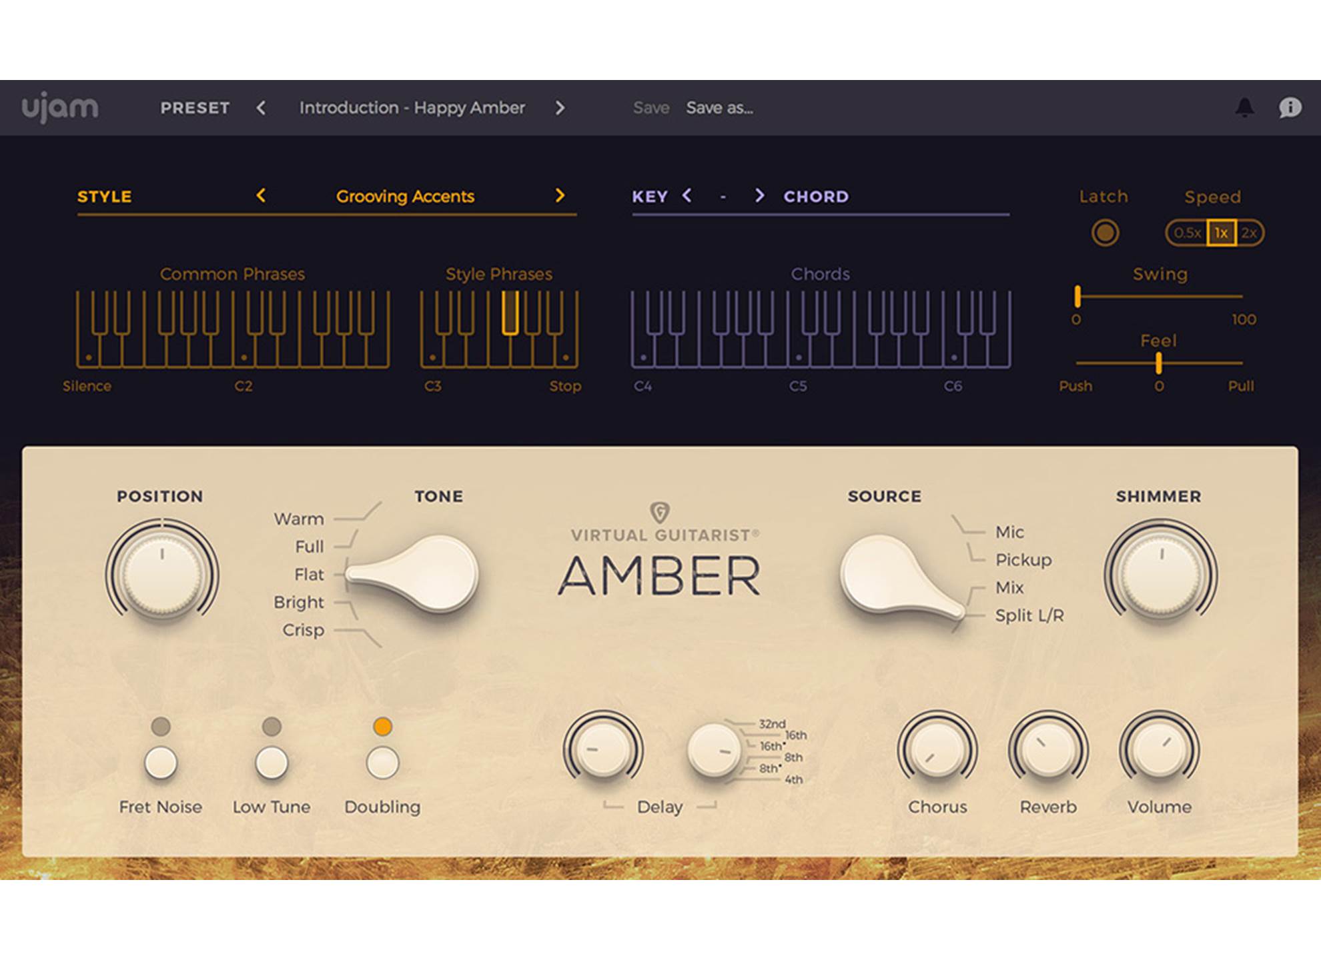The image size is (1321, 960).
Task: Set speed to 1x
Action: click(1221, 233)
